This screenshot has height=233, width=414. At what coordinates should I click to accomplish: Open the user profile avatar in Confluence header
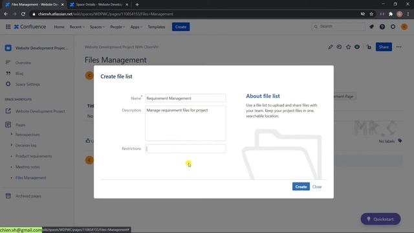(404, 27)
